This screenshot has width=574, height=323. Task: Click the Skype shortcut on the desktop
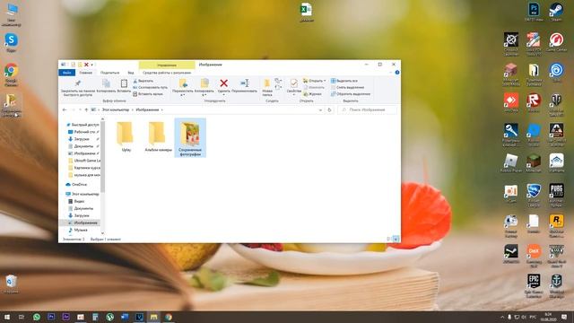[12, 42]
